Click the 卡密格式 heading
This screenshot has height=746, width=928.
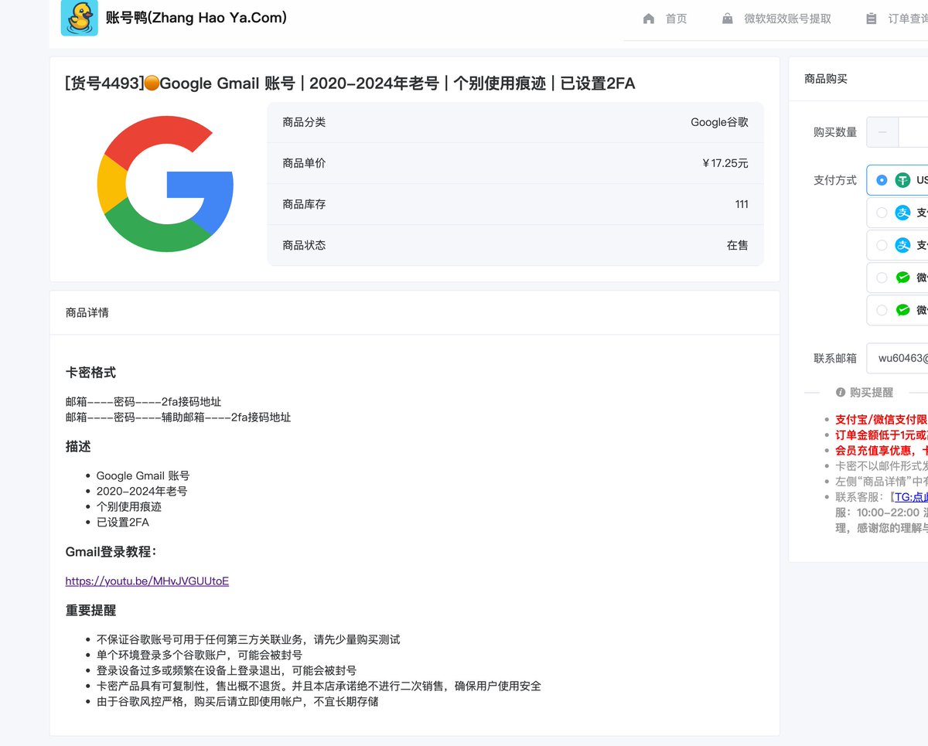(90, 372)
